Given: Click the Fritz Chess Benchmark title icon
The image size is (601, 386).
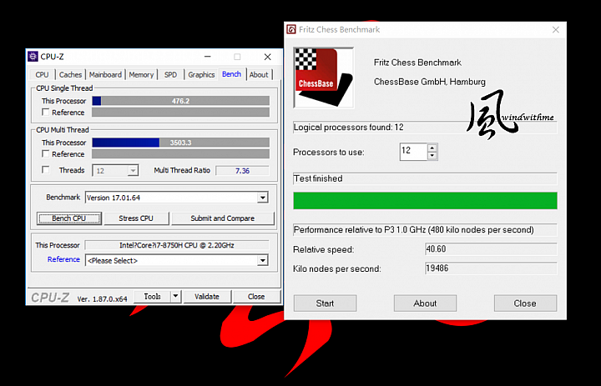Looking at the screenshot, I should [x=291, y=29].
